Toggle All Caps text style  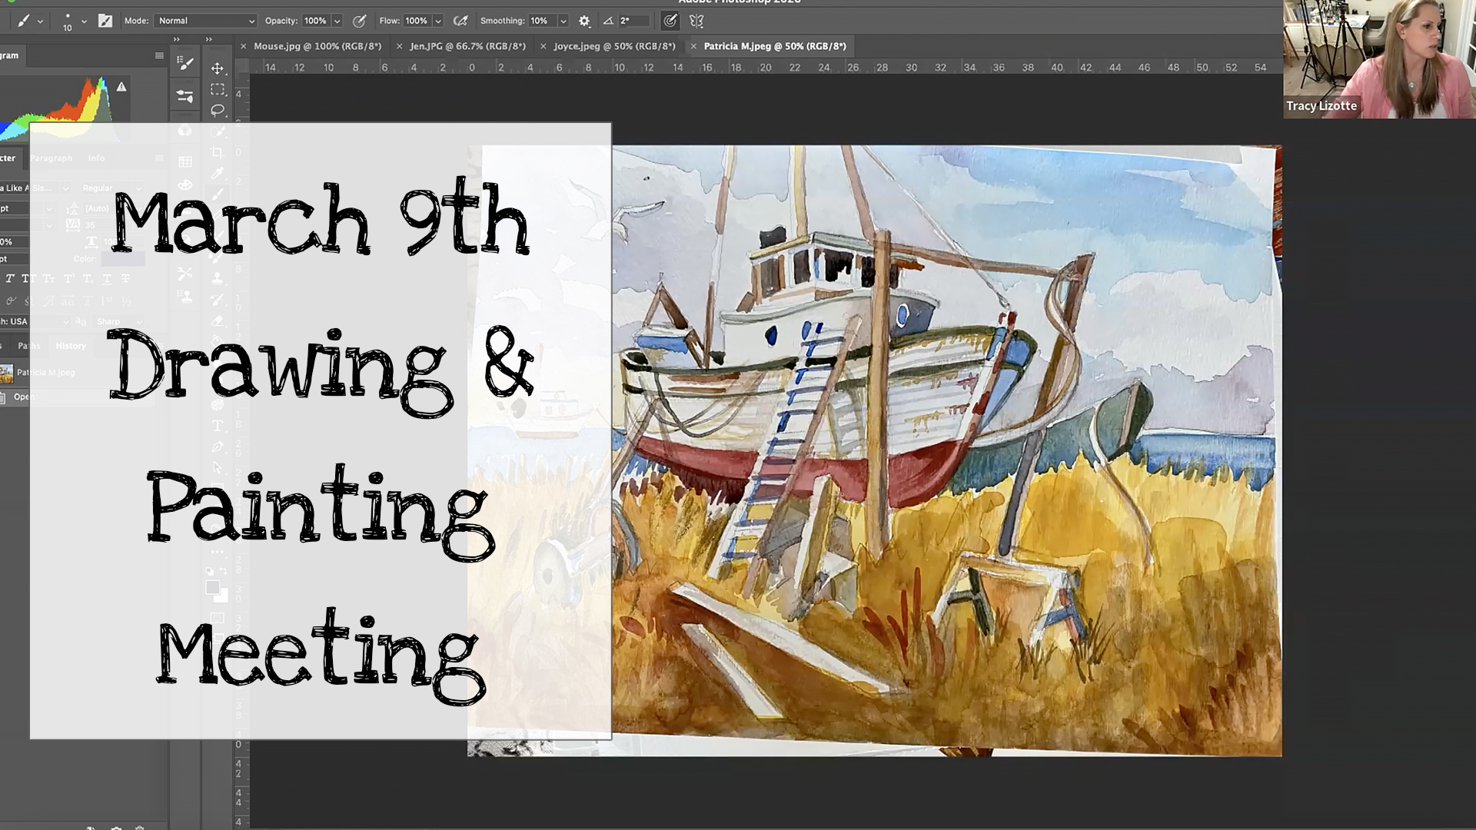28,279
